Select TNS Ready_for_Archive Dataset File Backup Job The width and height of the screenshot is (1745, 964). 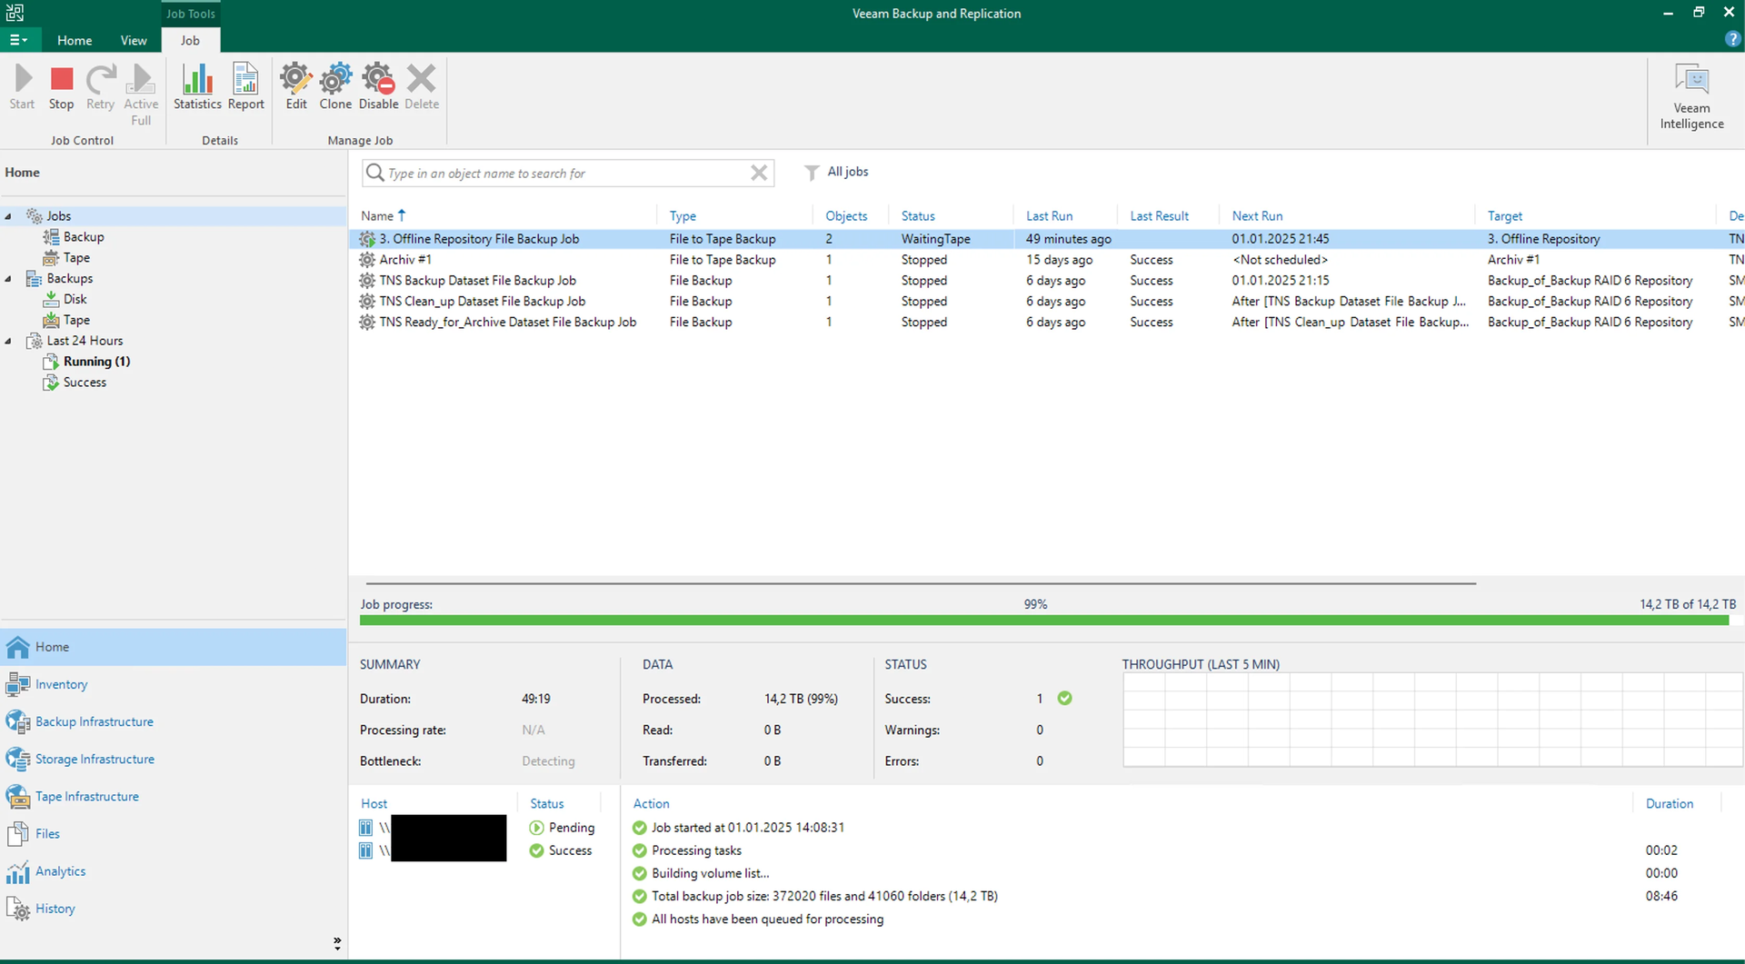pos(1046,323)
